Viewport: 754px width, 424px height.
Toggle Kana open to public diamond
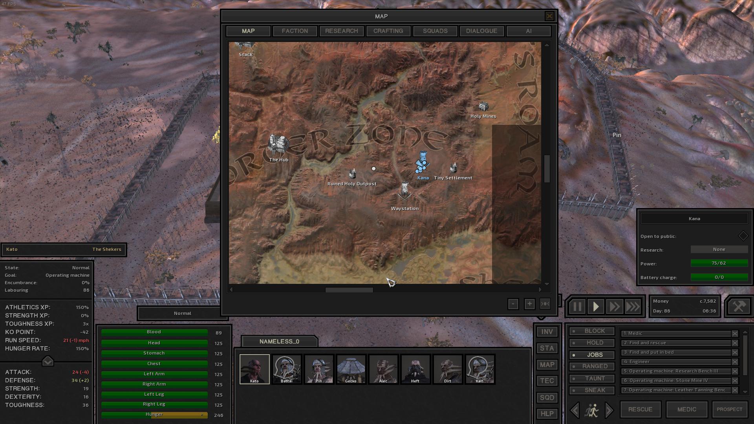point(743,236)
